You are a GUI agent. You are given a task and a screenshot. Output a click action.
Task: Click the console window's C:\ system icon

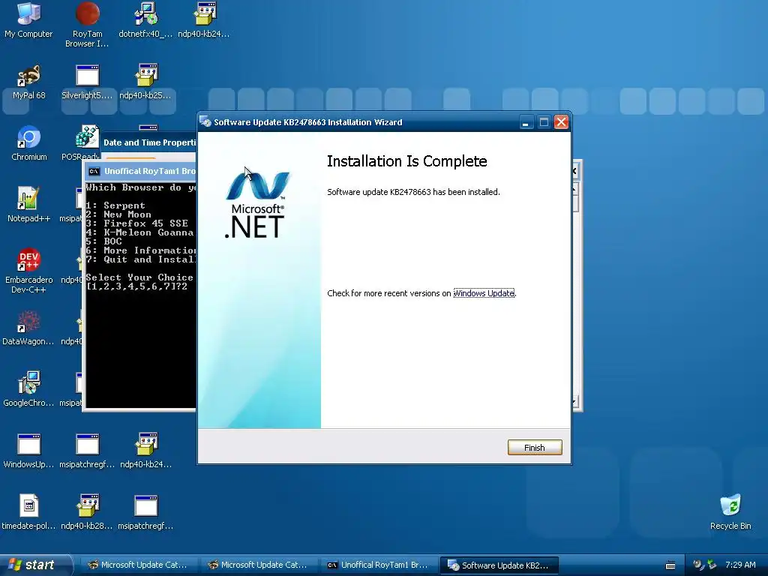(x=94, y=171)
